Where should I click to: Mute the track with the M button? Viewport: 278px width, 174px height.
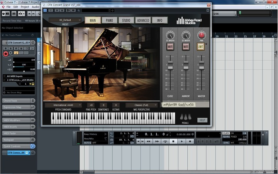[5, 48]
